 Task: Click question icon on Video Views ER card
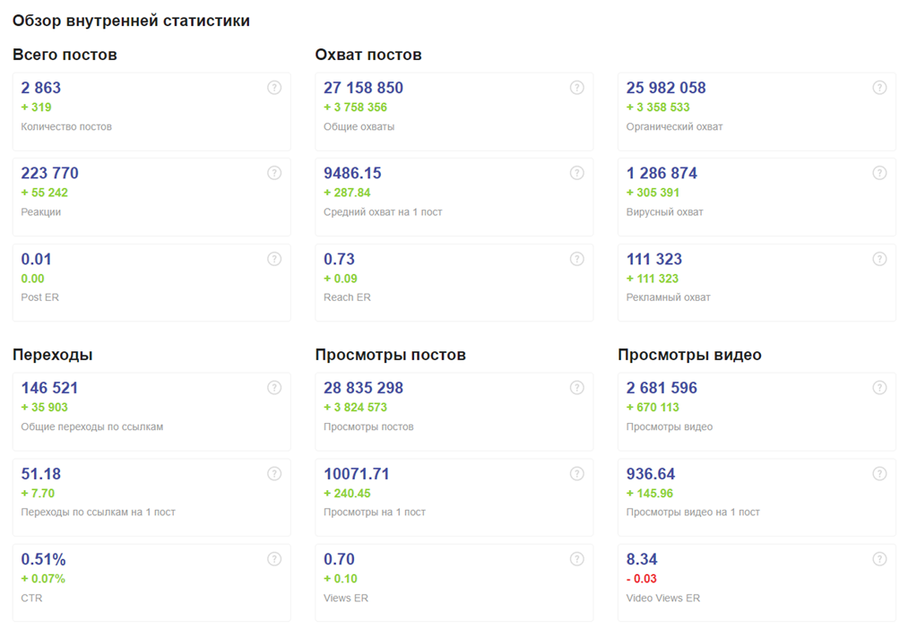[x=879, y=559]
